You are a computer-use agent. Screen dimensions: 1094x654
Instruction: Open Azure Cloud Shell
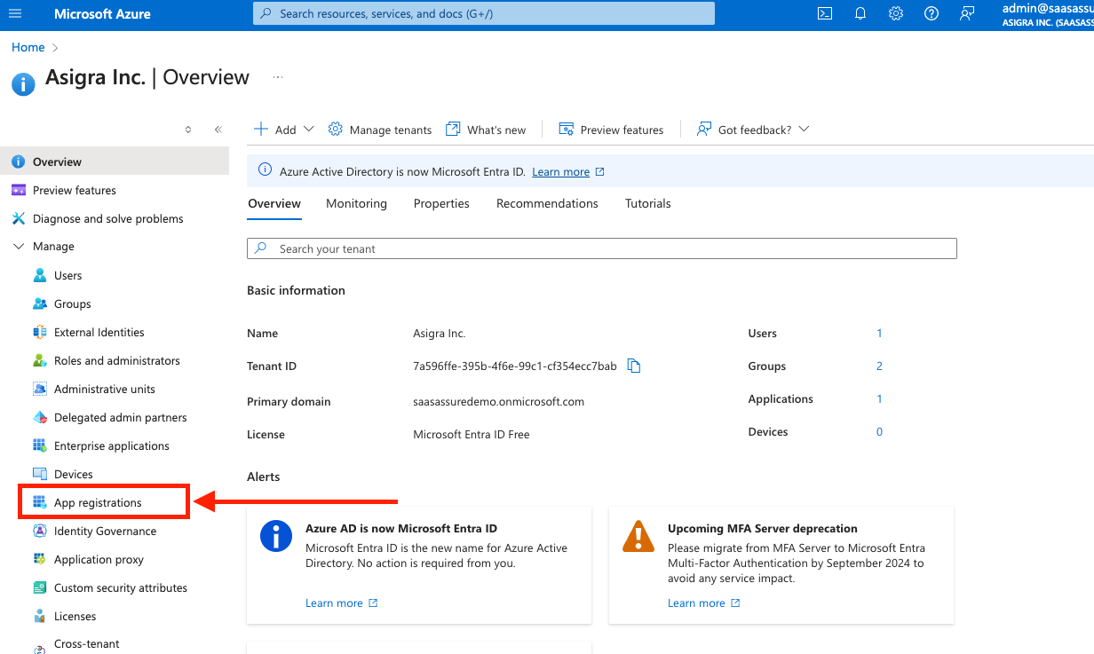[x=824, y=13]
